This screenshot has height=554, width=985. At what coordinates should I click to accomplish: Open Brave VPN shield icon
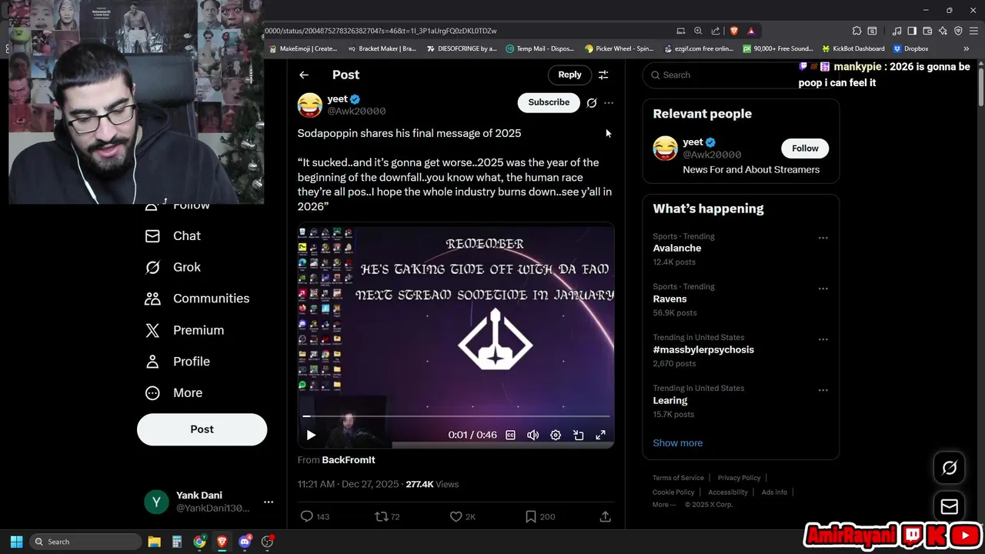pos(958,31)
